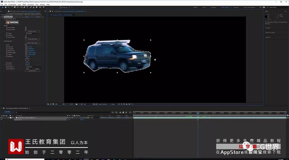The height and width of the screenshot is (160, 289).
Task: Collapse the Mocha AE CC effect twirl
Action: pos(2,17)
